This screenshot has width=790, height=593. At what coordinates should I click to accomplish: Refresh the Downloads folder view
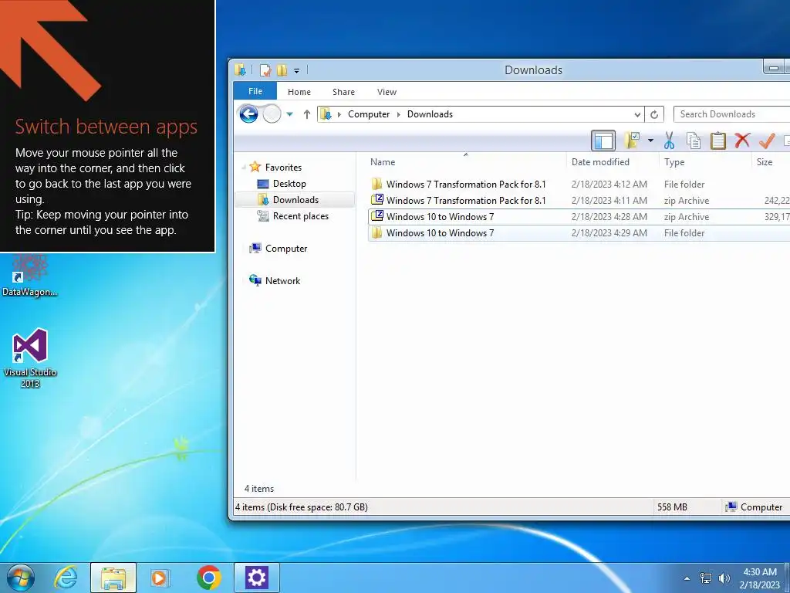[654, 114]
